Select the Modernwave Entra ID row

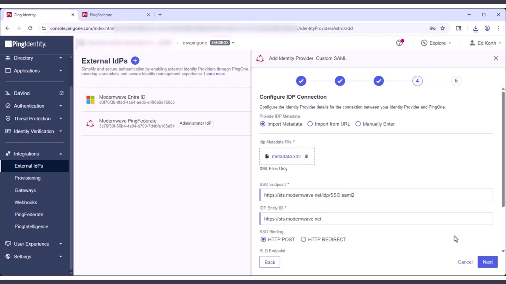[166, 100]
